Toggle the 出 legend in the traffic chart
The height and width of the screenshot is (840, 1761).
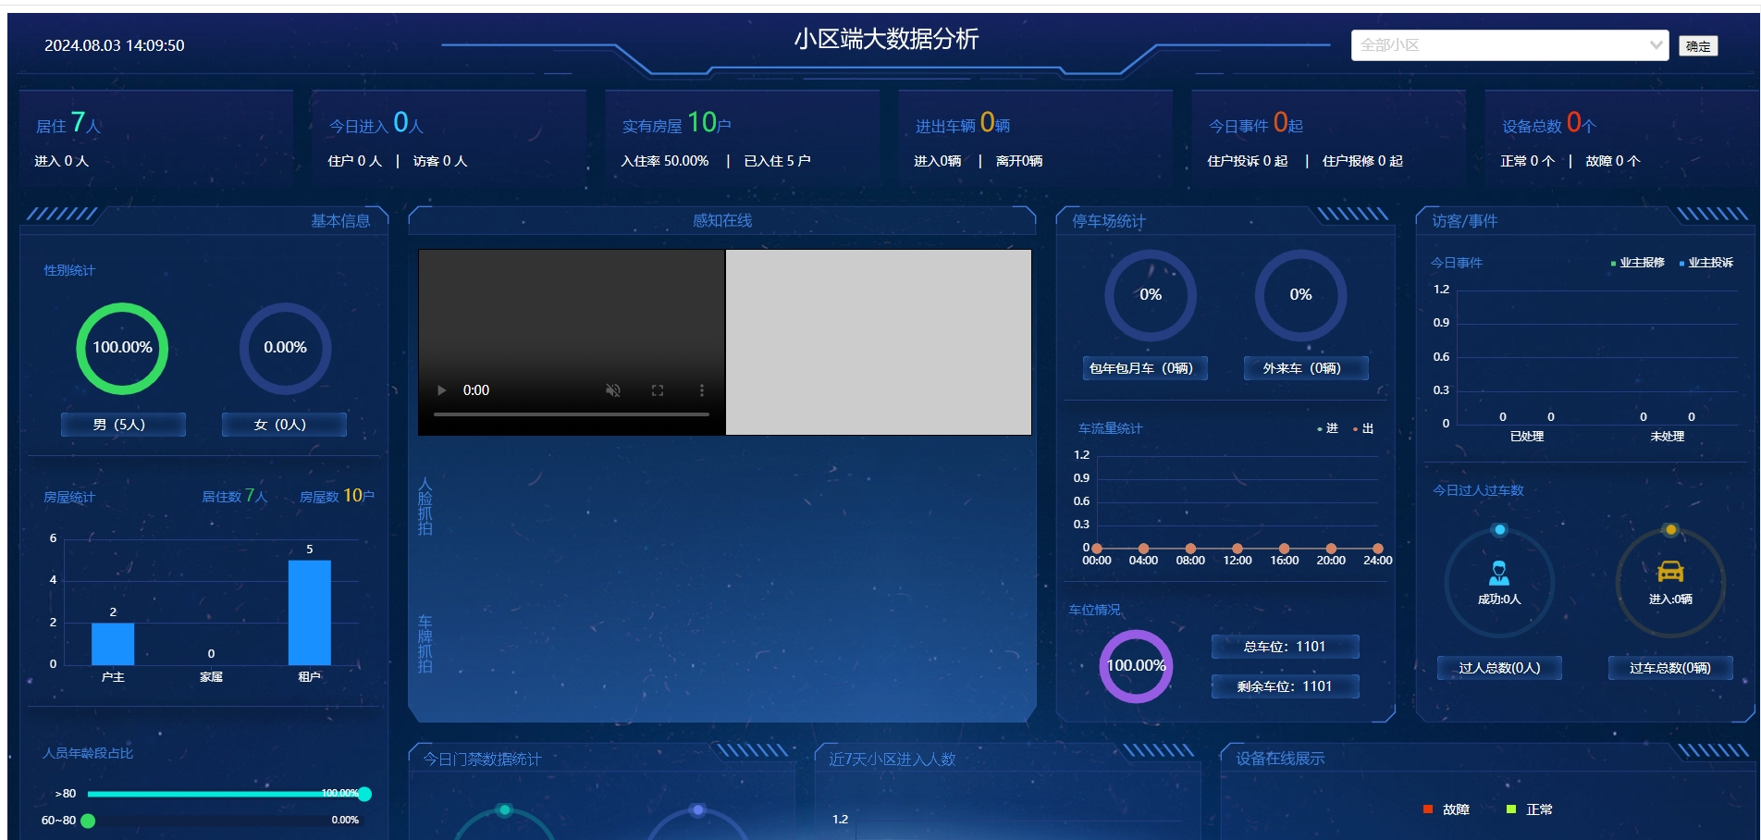click(1363, 428)
